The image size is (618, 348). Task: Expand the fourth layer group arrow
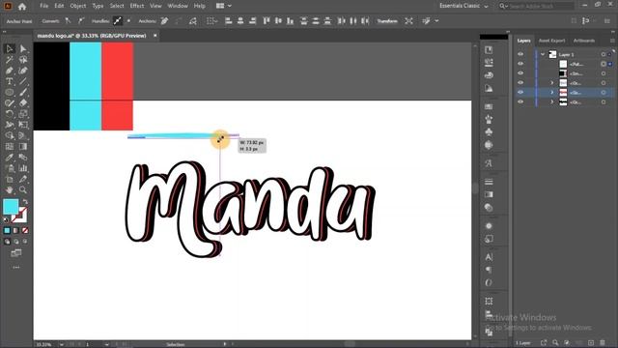click(551, 83)
